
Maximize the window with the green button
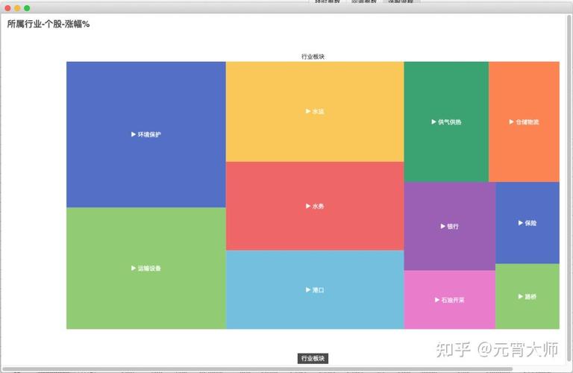pyautogui.click(x=27, y=7)
